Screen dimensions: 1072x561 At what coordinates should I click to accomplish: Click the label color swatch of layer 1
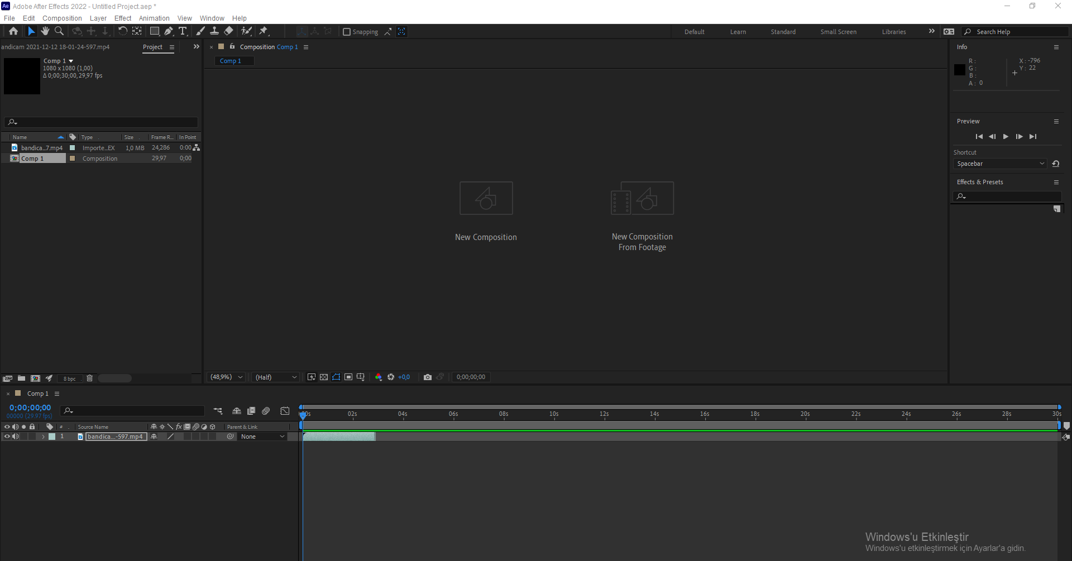52,437
